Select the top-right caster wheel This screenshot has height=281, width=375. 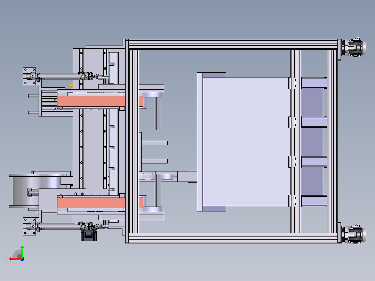[x=354, y=47]
